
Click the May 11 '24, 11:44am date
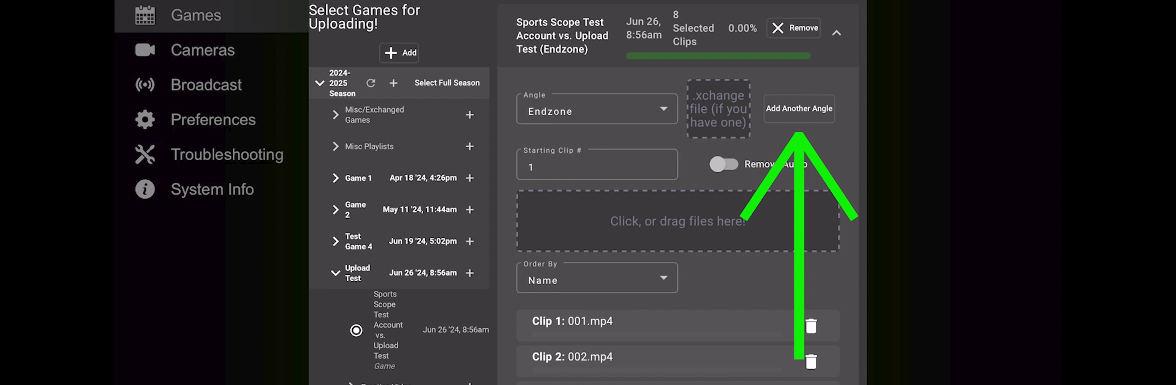420,210
